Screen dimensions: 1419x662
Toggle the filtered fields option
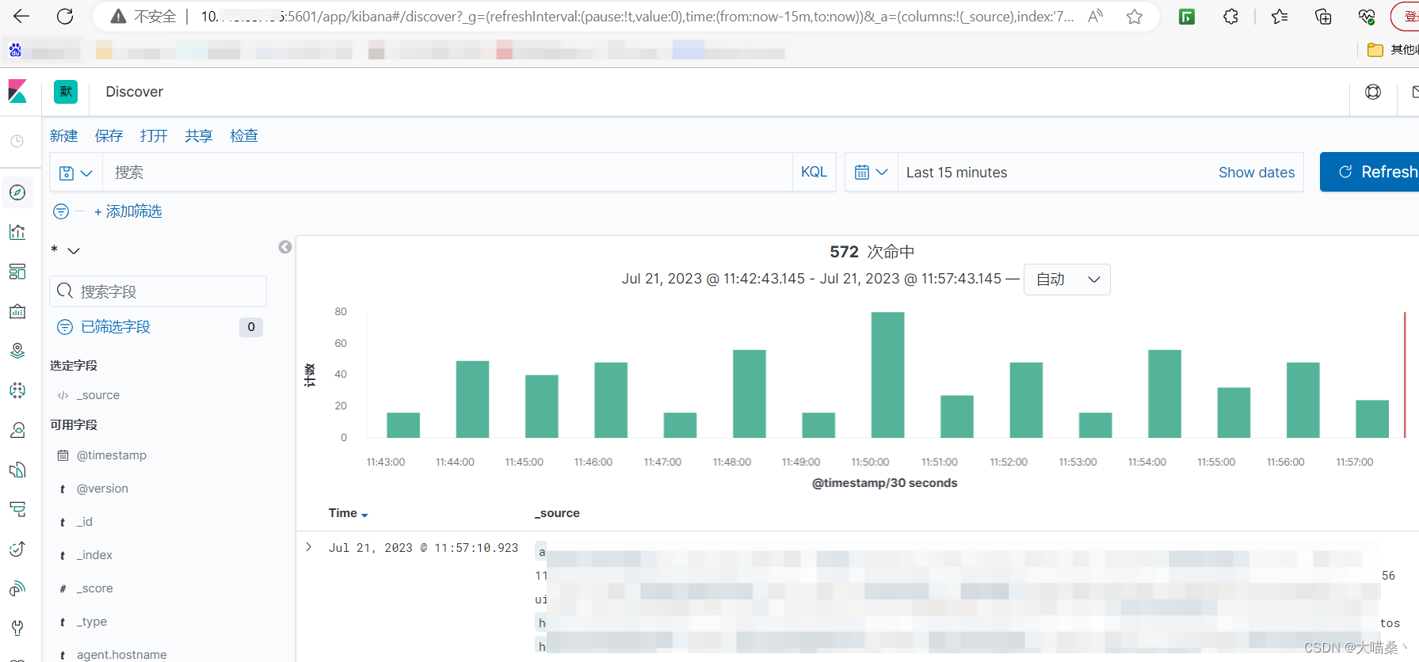pyautogui.click(x=116, y=327)
